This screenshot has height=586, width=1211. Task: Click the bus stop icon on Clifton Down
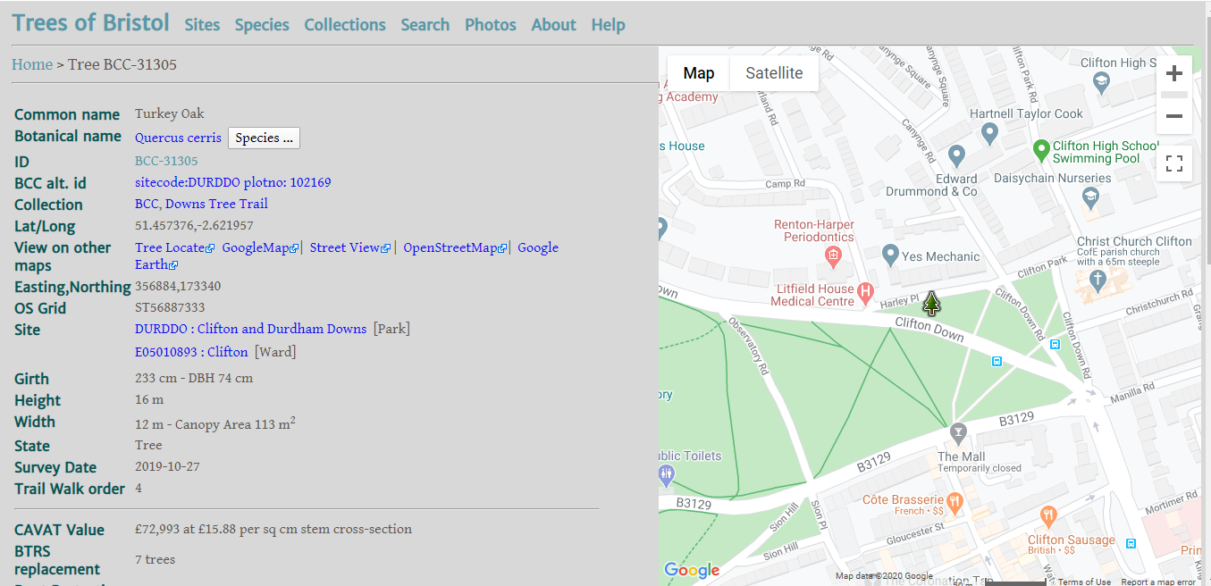coord(997,361)
